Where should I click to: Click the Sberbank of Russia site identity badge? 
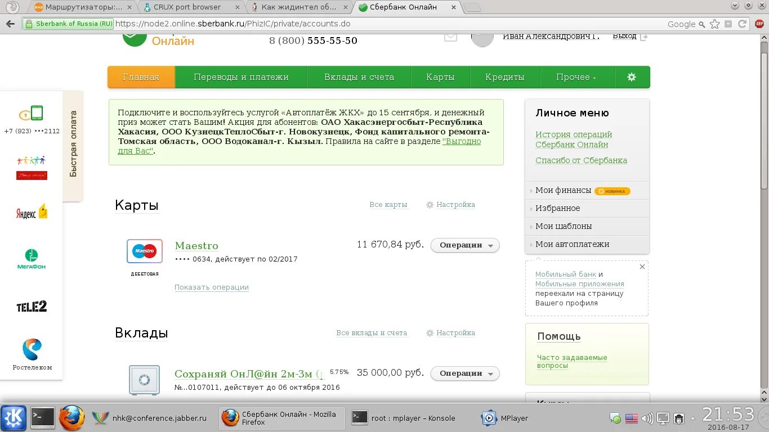point(68,24)
